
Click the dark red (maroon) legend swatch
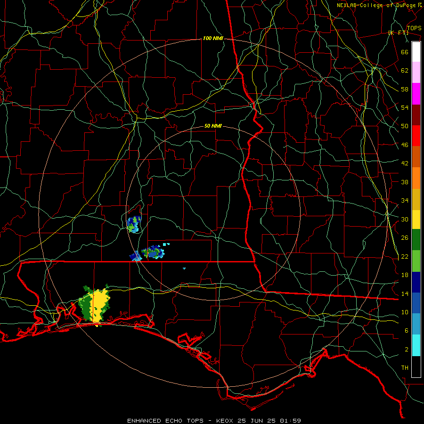(416, 114)
